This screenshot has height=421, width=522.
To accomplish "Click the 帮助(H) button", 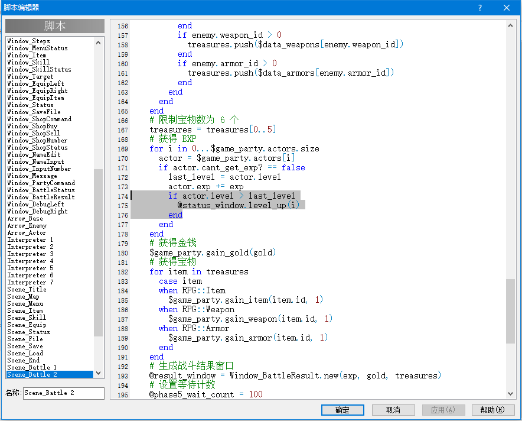I will pos(492,410).
